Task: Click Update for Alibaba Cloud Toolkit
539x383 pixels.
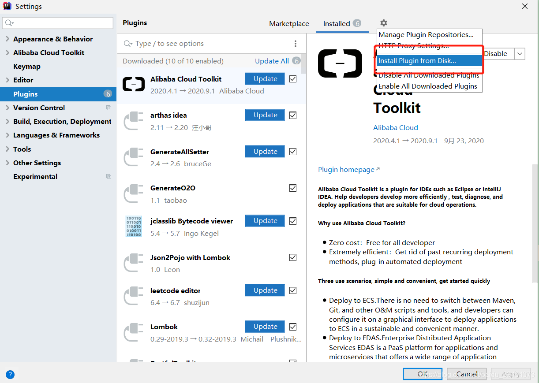Action: pyautogui.click(x=266, y=79)
